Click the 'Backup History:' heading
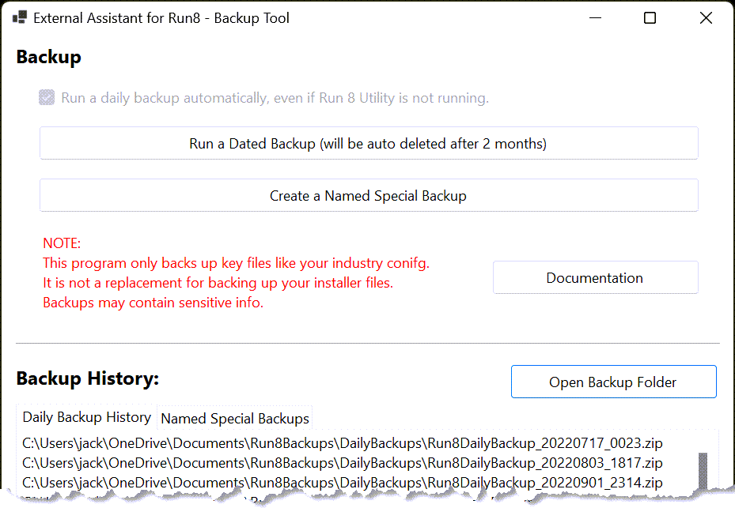This screenshot has width=735, height=508. click(88, 378)
